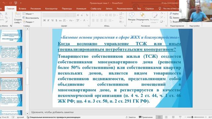Open line spacing dropdown

point(115,15)
